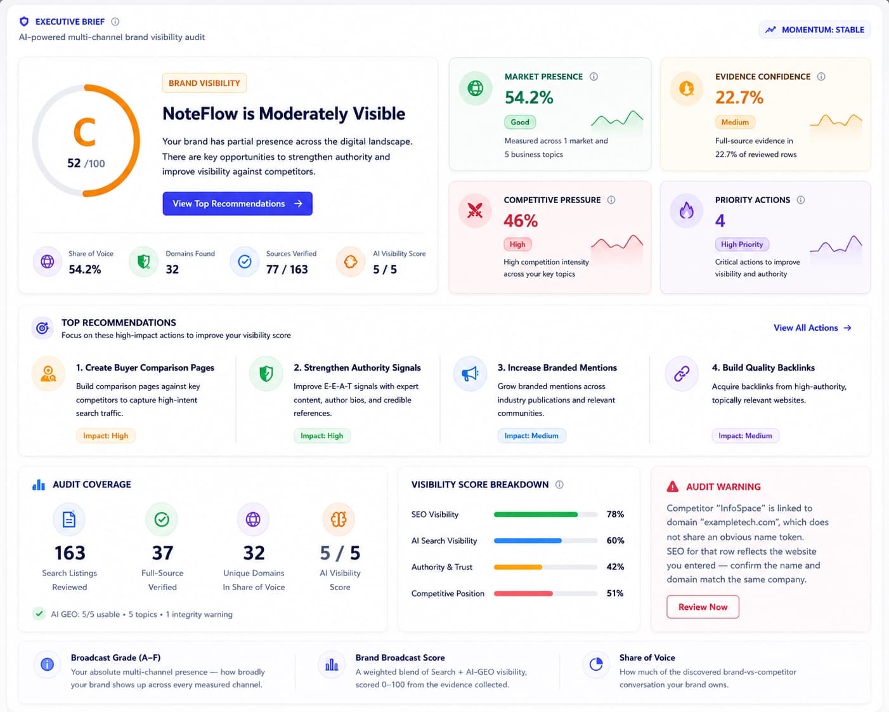This screenshot has width=889, height=712.
Task: Click the AI Visibility Score brain icon
Action: [339, 519]
